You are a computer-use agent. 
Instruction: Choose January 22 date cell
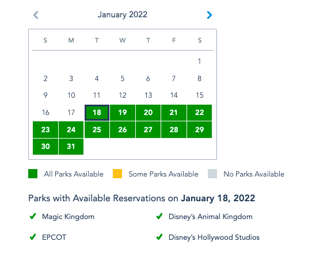click(x=200, y=113)
